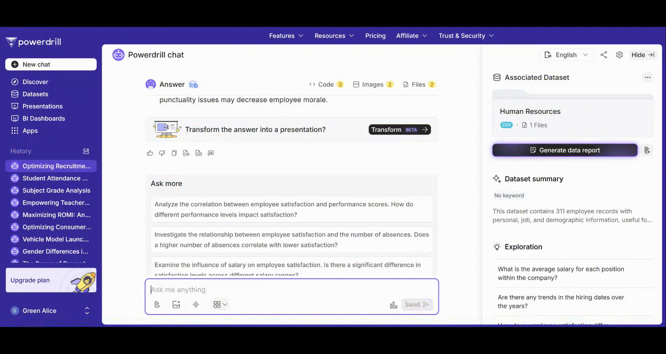Open the Human Resources dataset card
The width and height of the screenshot is (666, 354).
tap(573, 113)
